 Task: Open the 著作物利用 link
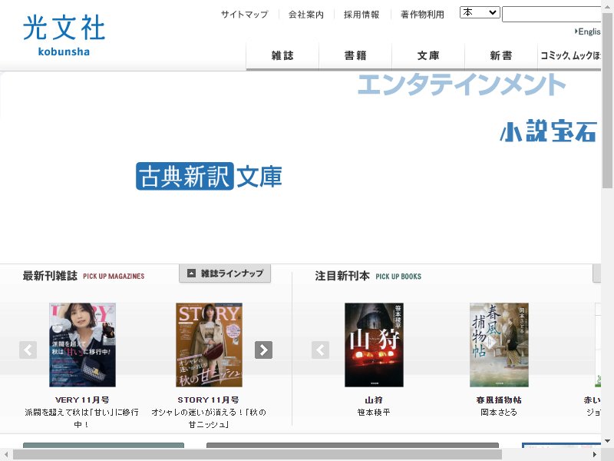click(422, 15)
